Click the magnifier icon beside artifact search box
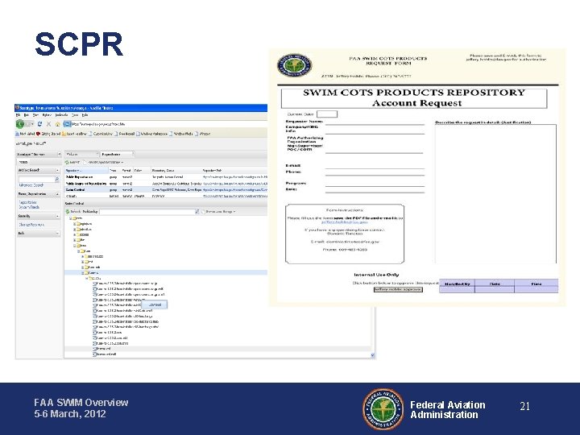The width and height of the screenshot is (580, 435). pyautogui.click(x=57, y=179)
